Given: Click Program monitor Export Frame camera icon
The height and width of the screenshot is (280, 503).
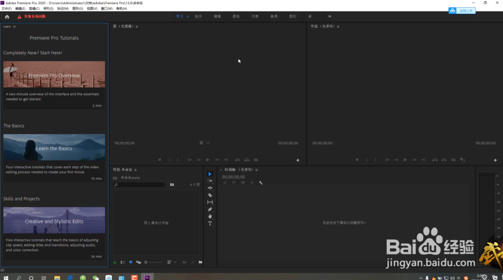Looking at the screenshot, I should (x=453, y=160).
